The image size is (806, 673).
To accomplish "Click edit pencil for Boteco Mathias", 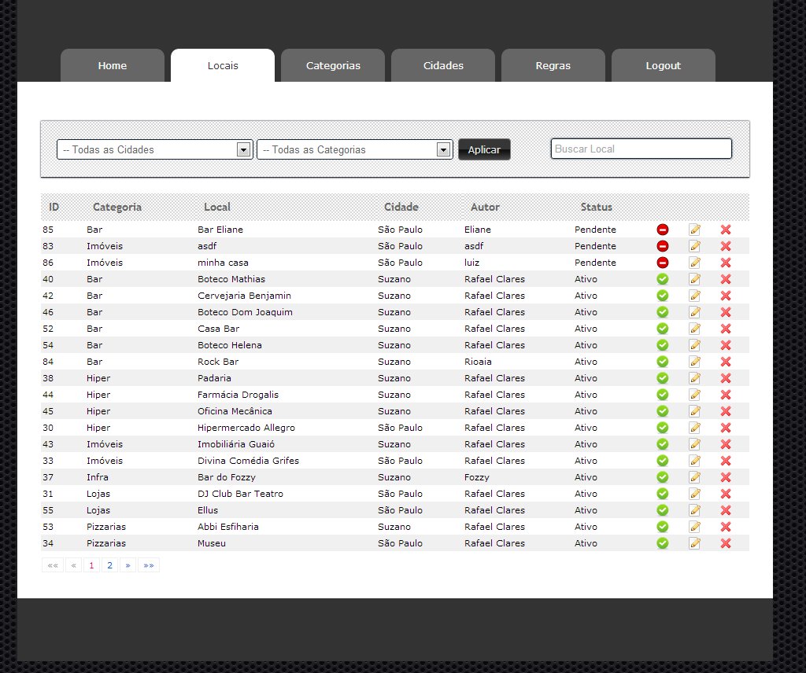I will pyautogui.click(x=694, y=279).
